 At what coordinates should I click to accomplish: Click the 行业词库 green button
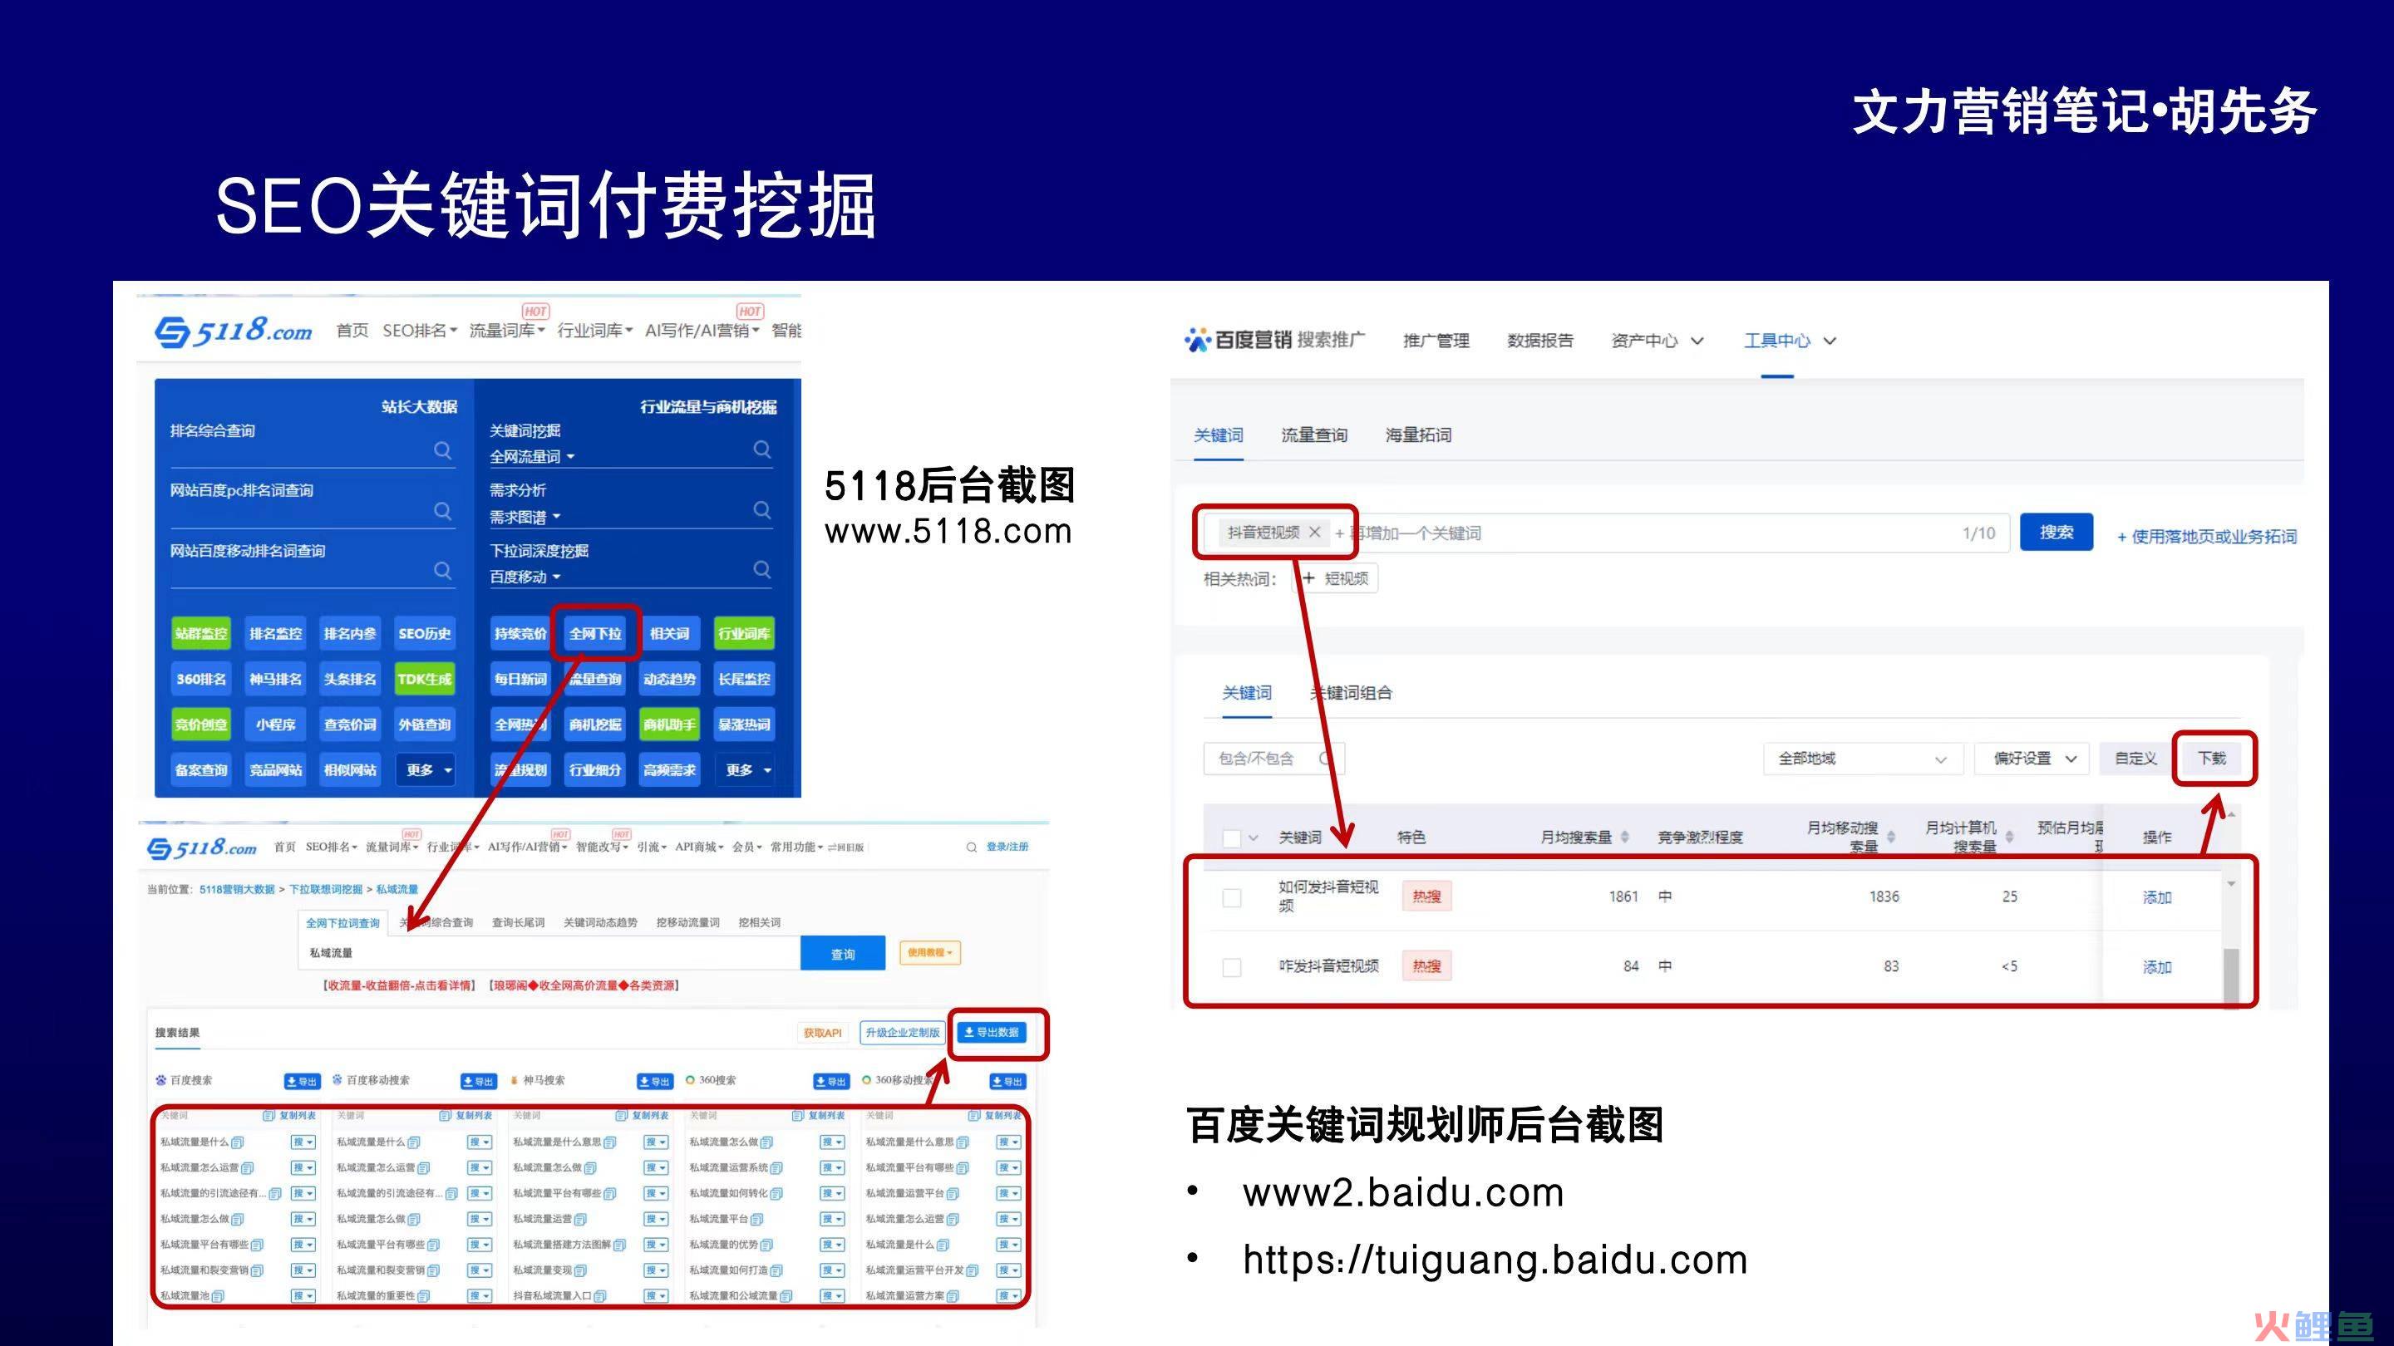tap(743, 633)
